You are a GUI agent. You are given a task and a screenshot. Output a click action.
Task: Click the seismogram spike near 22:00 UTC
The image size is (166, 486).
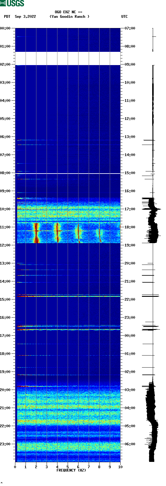pos(150,296)
